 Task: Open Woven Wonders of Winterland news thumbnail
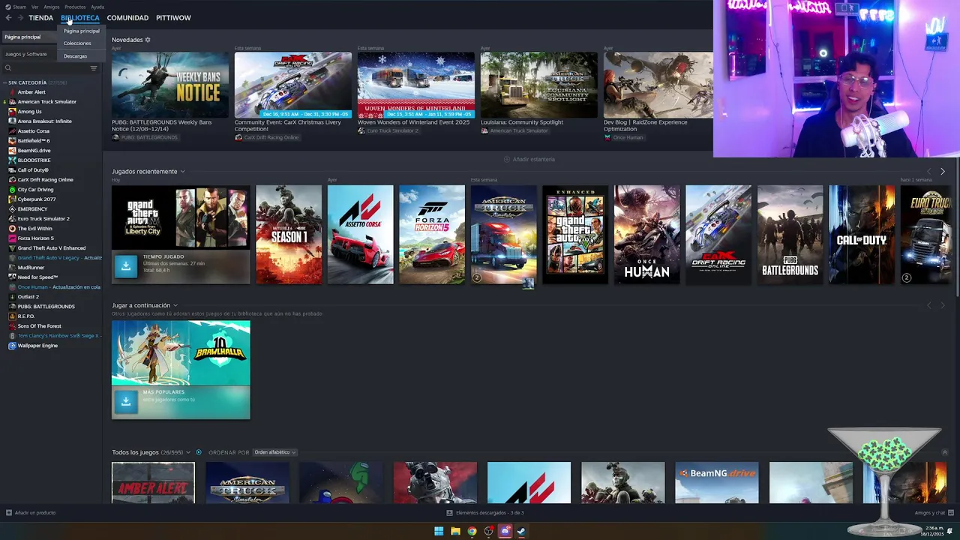pyautogui.click(x=416, y=85)
